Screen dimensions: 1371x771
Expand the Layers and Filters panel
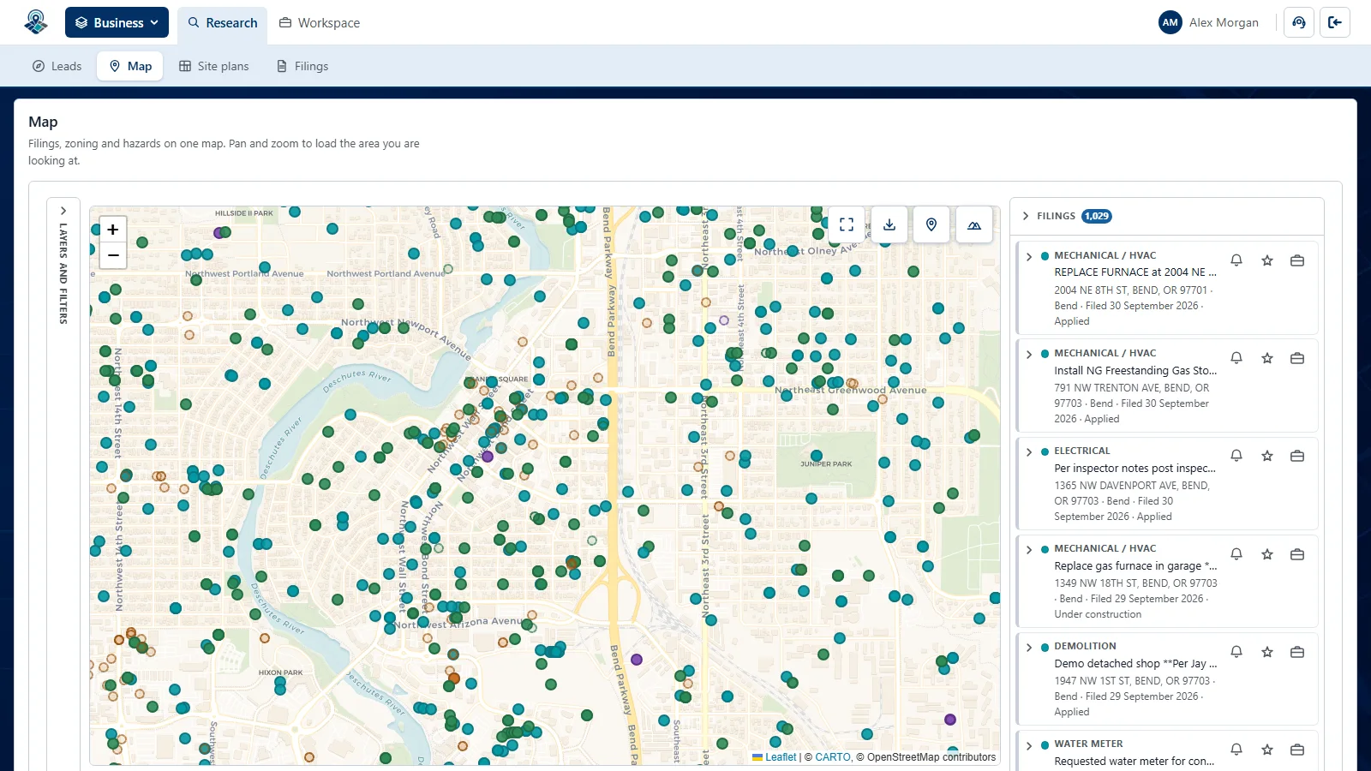coord(63,211)
